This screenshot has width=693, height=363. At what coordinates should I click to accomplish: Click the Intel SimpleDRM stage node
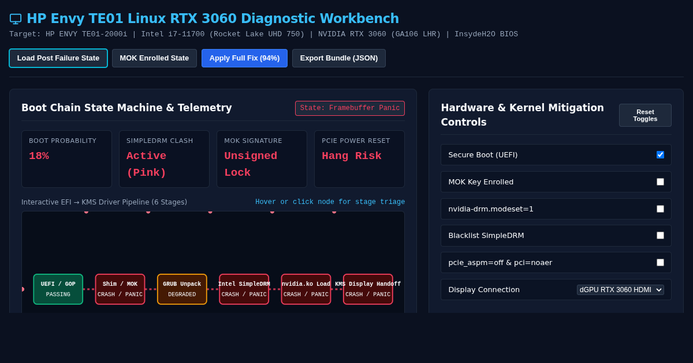pyautogui.click(x=244, y=289)
